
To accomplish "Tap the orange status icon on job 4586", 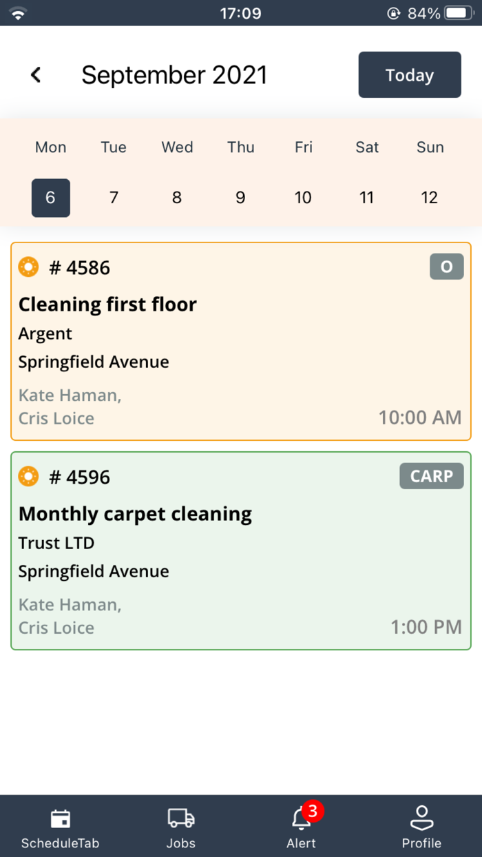I will click(28, 267).
